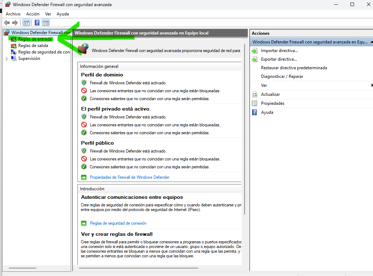Click the El perfil privado está activo heading
The image size is (373, 276).
point(116,109)
